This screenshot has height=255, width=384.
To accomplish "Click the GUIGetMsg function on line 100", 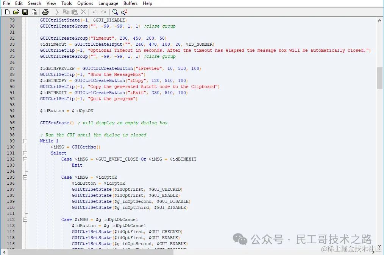I will [84, 147].
